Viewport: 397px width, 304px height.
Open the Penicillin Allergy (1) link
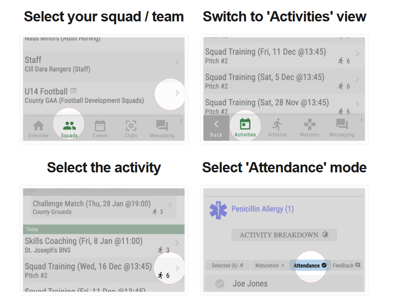[x=262, y=209]
